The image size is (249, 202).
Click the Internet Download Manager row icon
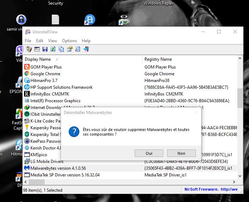click(x=27, y=107)
